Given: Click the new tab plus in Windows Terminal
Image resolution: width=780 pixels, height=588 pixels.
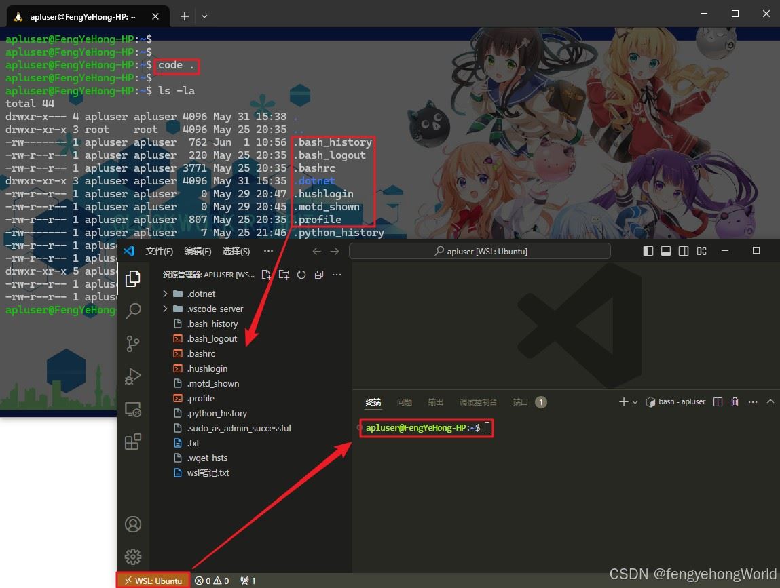Looking at the screenshot, I should pyautogui.click(x=185, y=16).
